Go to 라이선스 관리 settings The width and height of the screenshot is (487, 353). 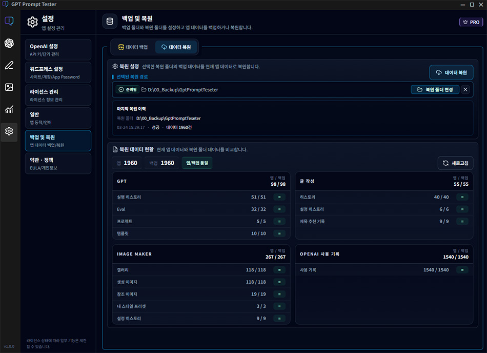pos(57,95)
